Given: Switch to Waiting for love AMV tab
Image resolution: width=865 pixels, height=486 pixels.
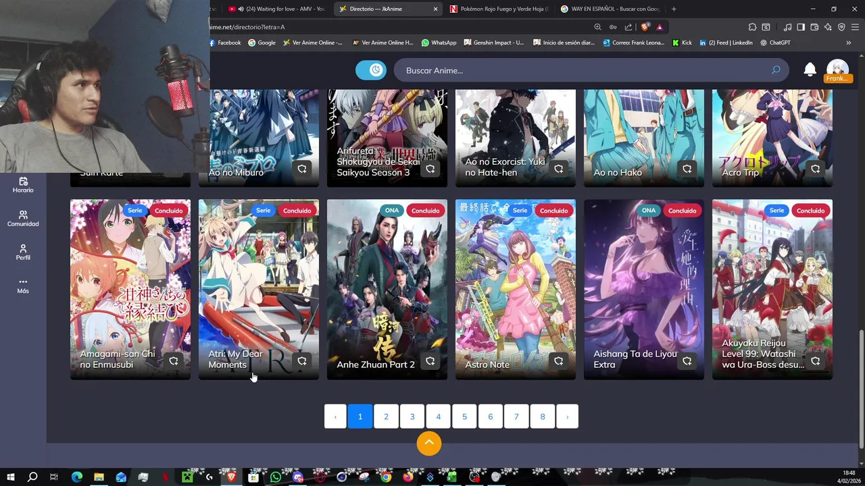Looking at the screenshot, I should point(277,9).
